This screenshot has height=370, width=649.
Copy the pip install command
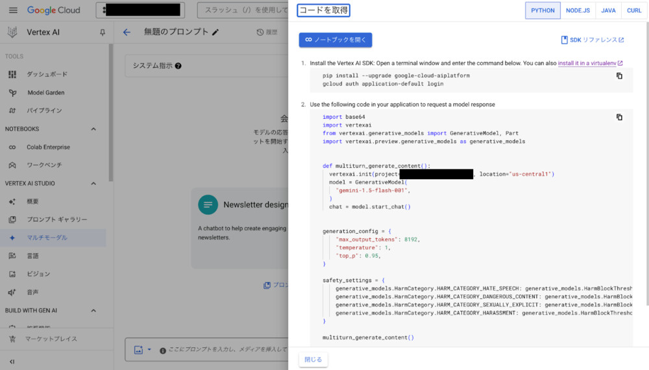[x=619, y=76]
